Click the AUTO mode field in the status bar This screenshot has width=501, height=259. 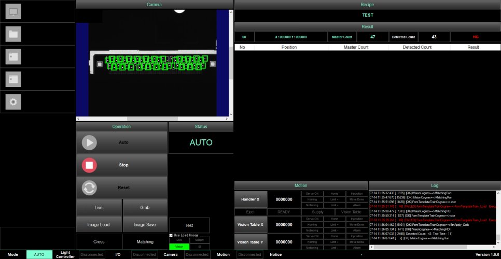pos(39,254)
